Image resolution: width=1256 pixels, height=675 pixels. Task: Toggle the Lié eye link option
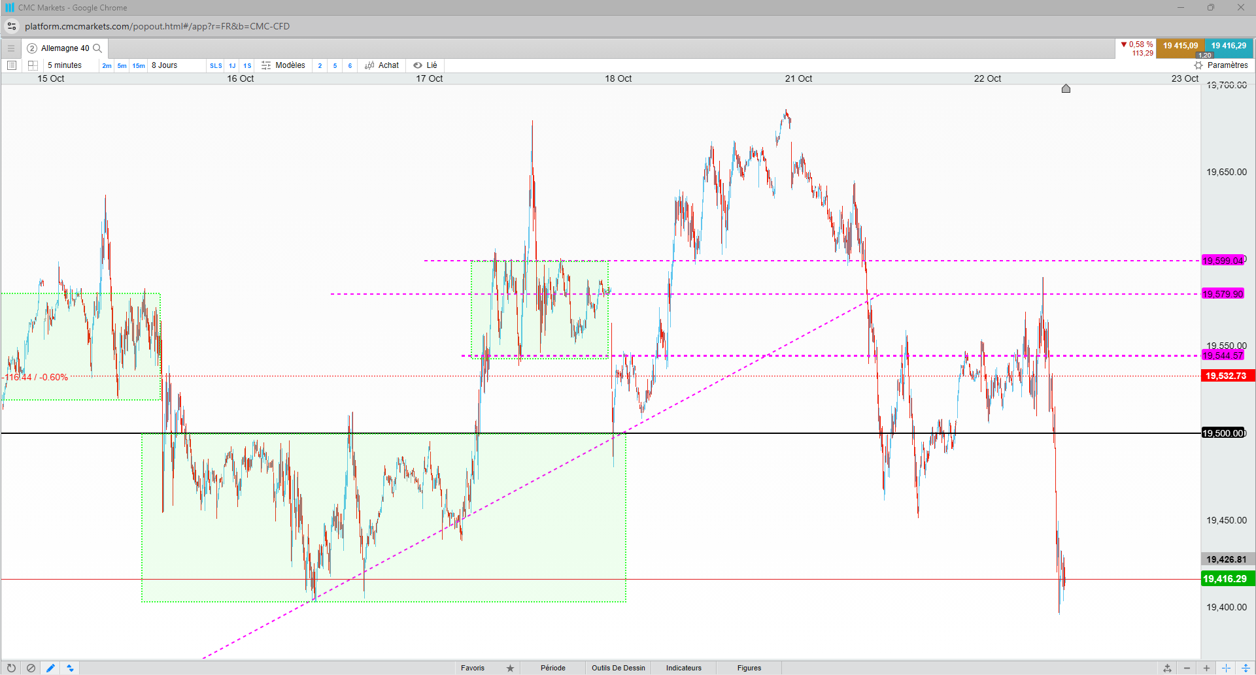(x=425, y=65)
